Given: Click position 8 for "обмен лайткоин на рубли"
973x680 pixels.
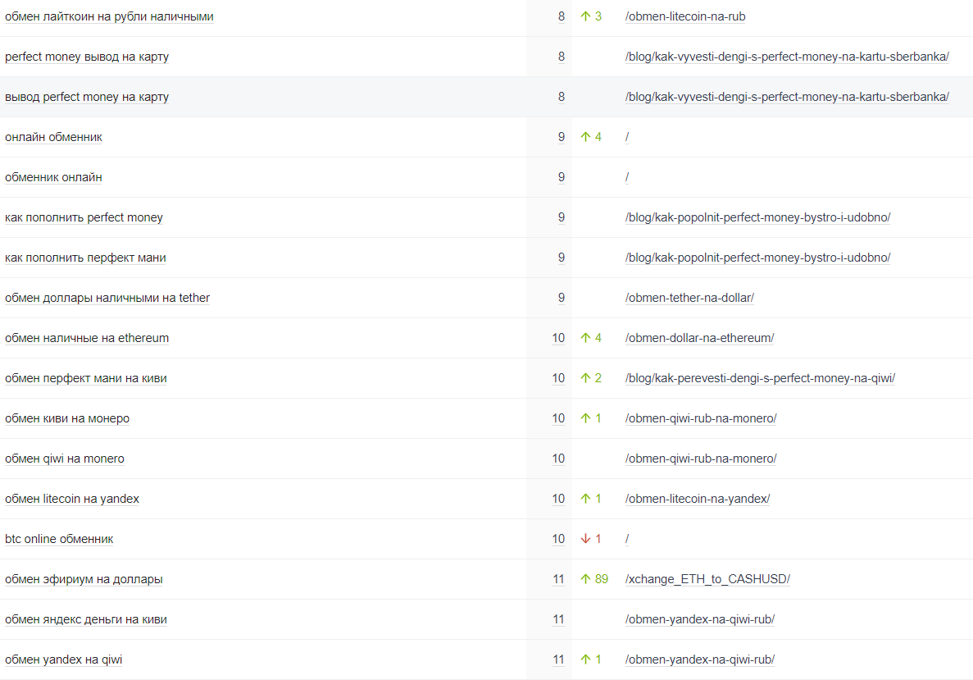Looking at the screenshot, I should tap(561, 16).
